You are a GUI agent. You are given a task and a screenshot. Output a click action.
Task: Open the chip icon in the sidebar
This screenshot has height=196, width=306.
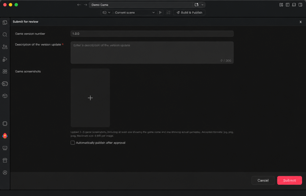pos(5,124)
